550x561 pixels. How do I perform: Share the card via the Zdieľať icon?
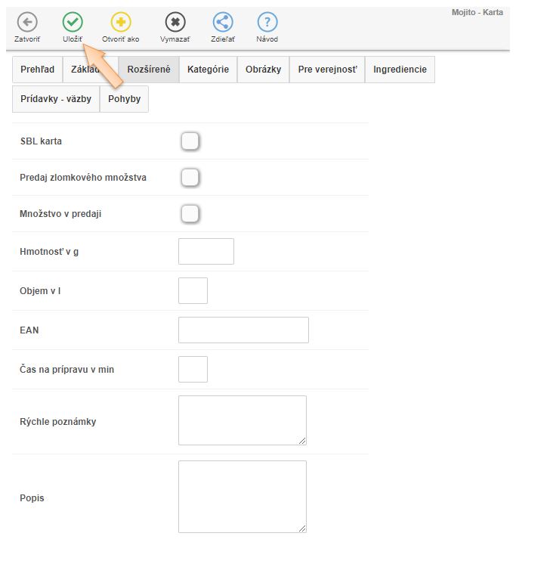(222, 23)
